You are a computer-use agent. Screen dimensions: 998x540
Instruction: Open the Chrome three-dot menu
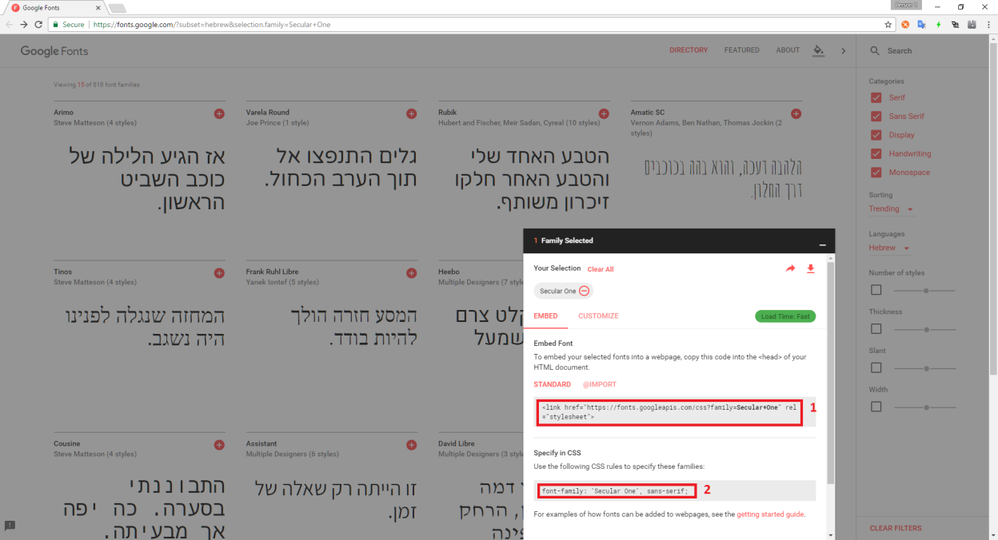(x=988, y=25)
